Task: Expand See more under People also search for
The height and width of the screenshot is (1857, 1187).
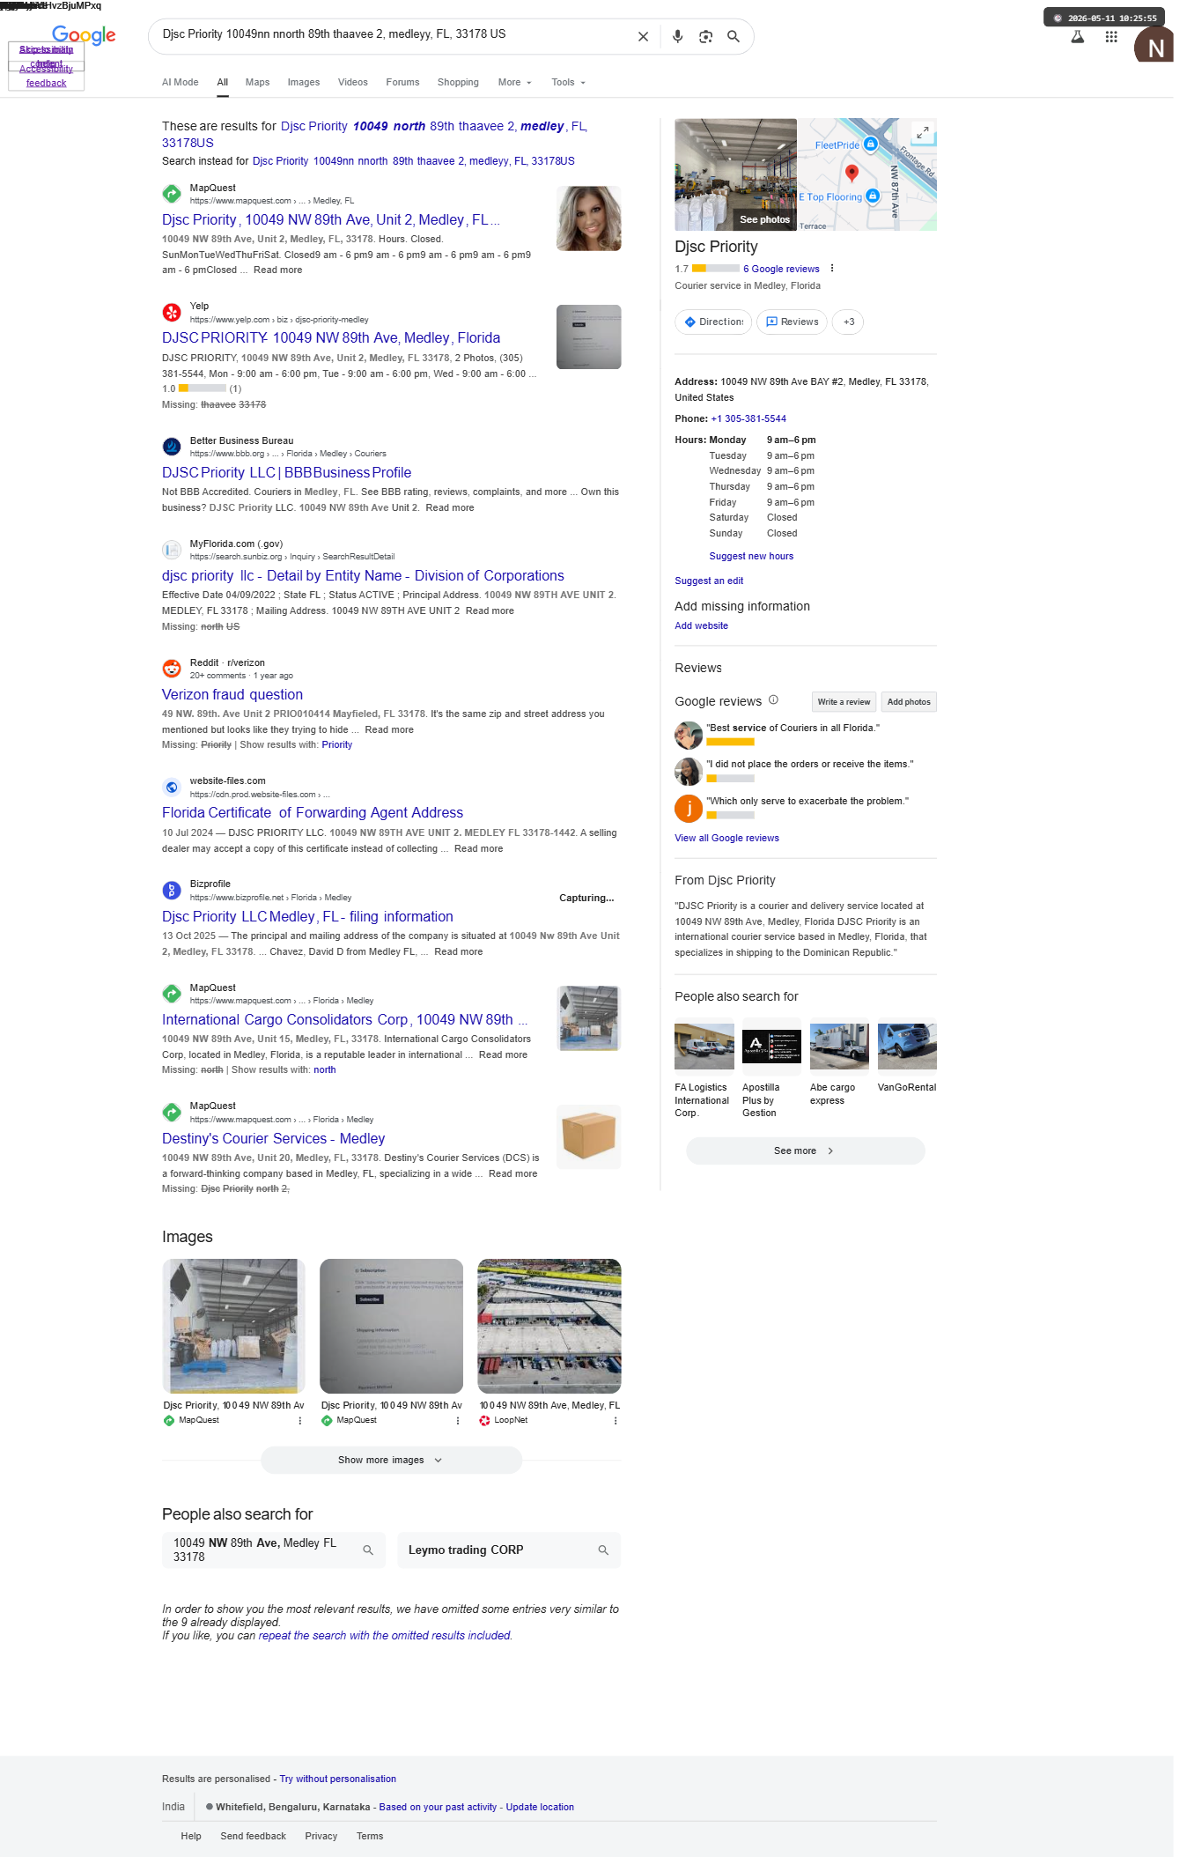Action: point(805,1151)
